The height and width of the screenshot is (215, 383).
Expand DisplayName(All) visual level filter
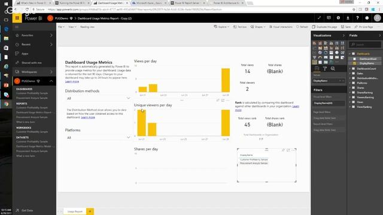click(329, 103)
